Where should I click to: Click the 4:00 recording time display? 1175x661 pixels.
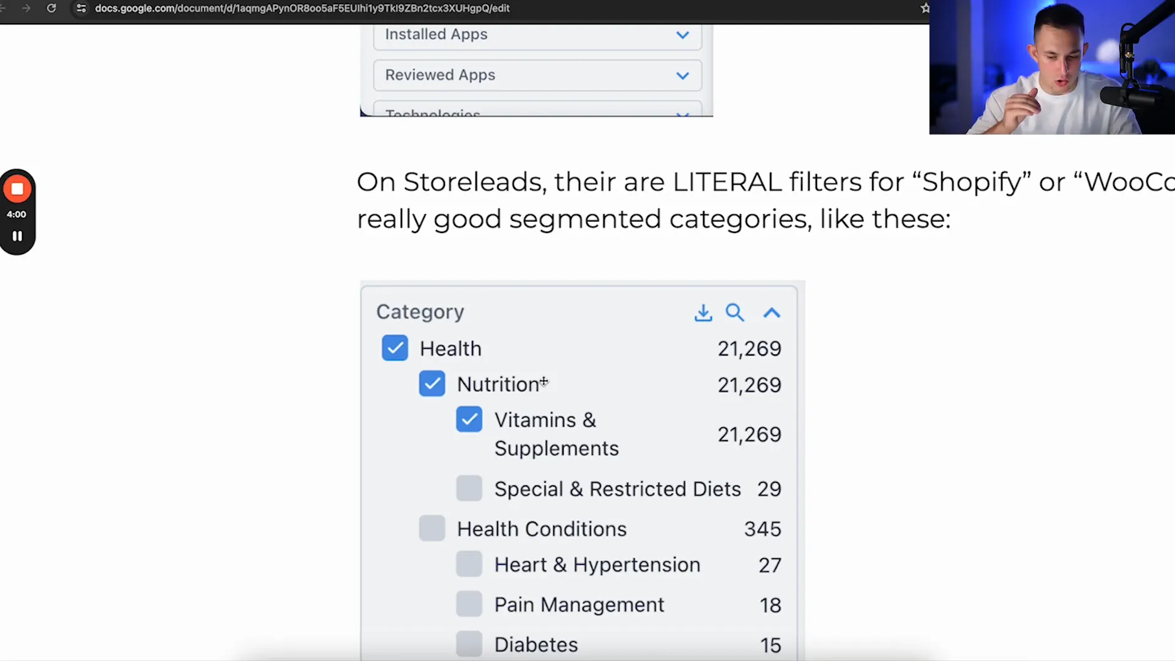17,214
